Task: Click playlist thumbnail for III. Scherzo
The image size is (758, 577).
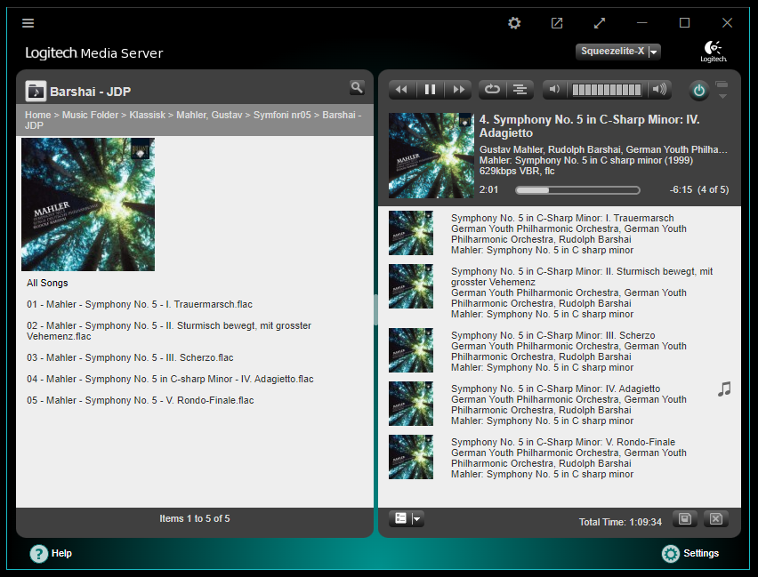Action: [411, 350]
